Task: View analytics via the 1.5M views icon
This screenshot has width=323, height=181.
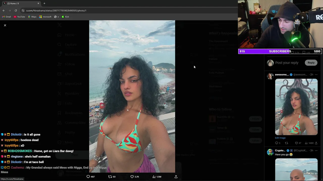Action: (x=157, y=177)
